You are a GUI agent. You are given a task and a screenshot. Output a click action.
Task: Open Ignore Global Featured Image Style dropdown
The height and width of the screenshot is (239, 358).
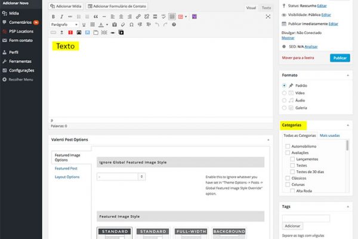point(121,177)
